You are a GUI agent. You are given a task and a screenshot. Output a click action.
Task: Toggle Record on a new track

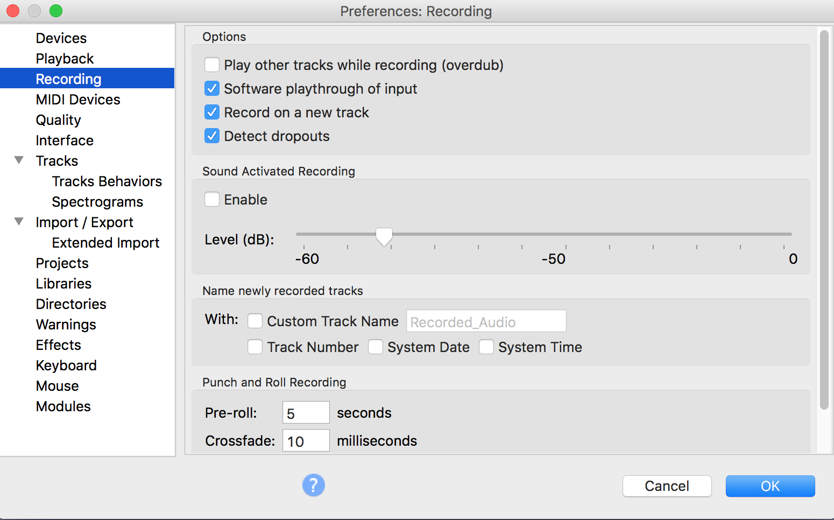tap(212, 113)
